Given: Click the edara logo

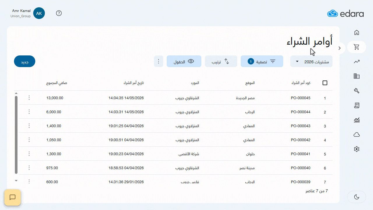Looking at the screenshot, I should point(345,13).
